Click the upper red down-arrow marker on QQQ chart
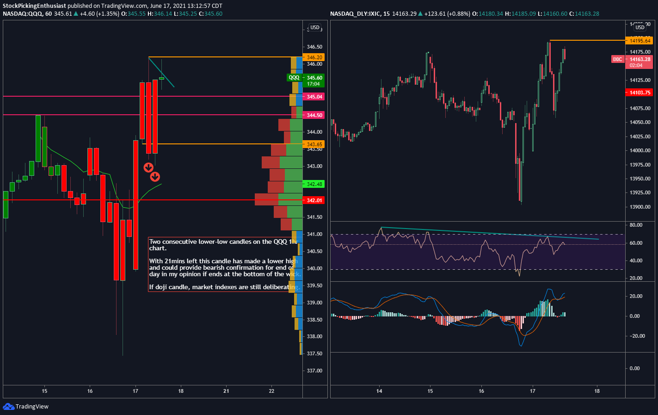 coord(148,167)
